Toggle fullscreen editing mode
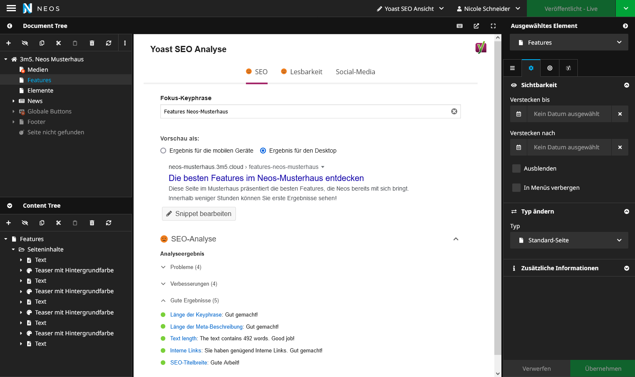 [493, 26]
